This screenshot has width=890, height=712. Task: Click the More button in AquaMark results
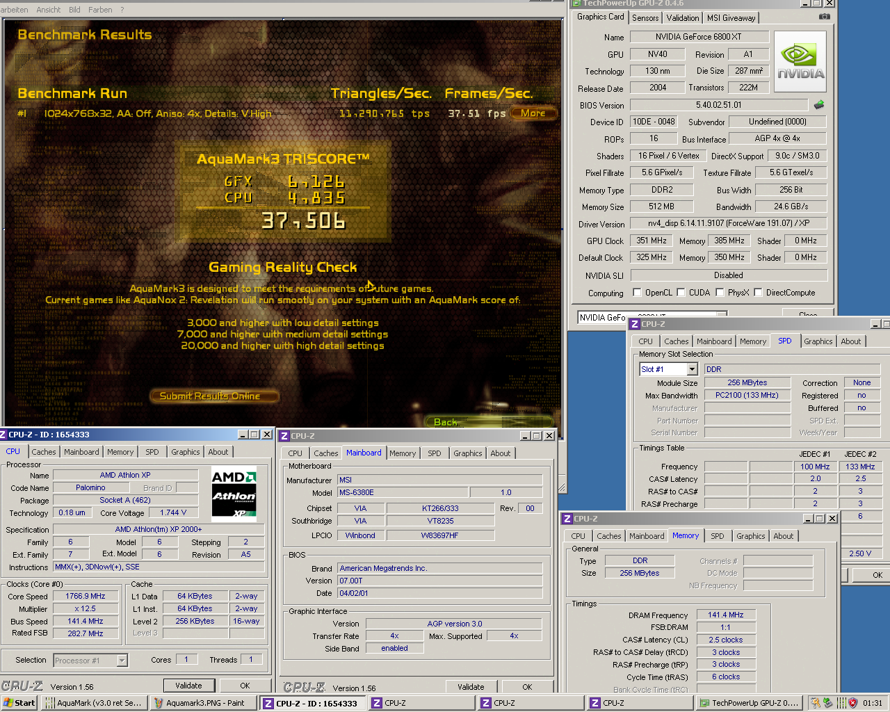coord(533,113)
